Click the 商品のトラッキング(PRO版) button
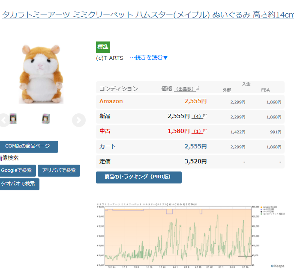The width and height of the screenshot is (294, 269). point(139,177)
